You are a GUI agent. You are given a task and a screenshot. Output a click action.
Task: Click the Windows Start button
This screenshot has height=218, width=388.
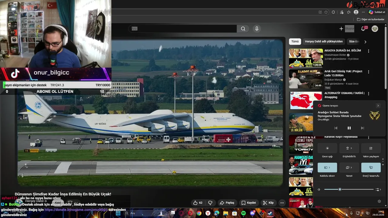(118, 213)
